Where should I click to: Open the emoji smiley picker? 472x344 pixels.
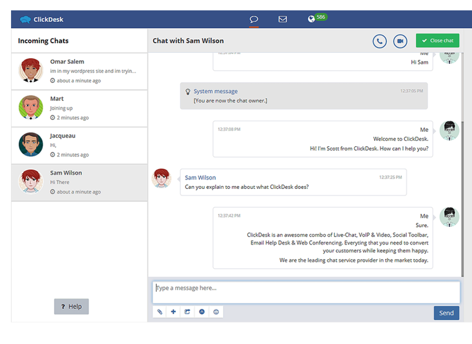click(x=216, y=312)
